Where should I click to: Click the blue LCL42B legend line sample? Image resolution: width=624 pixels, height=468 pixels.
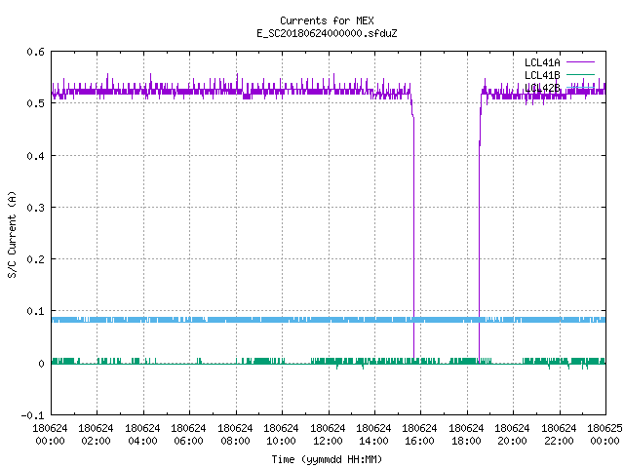point(580,87)
